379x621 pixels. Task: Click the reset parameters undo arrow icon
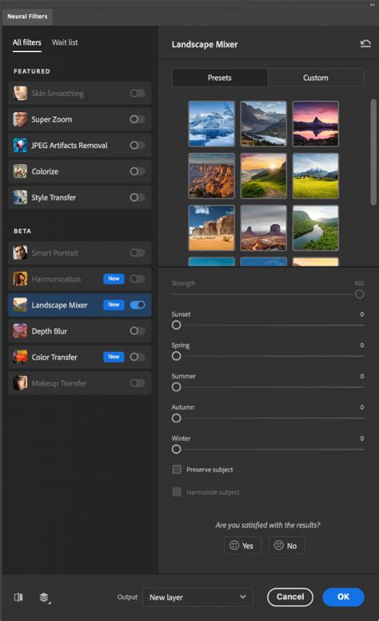[365, 43]
